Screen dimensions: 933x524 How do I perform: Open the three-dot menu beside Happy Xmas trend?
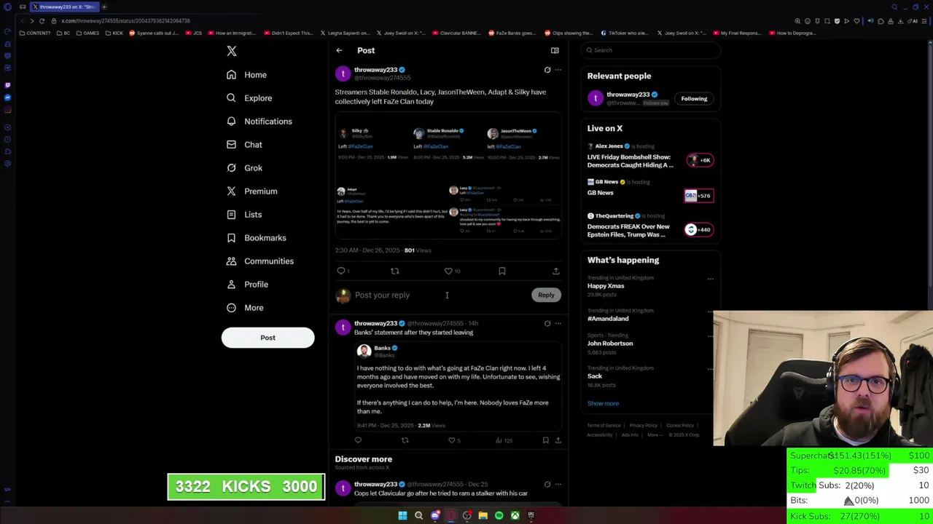pos(711,279)
